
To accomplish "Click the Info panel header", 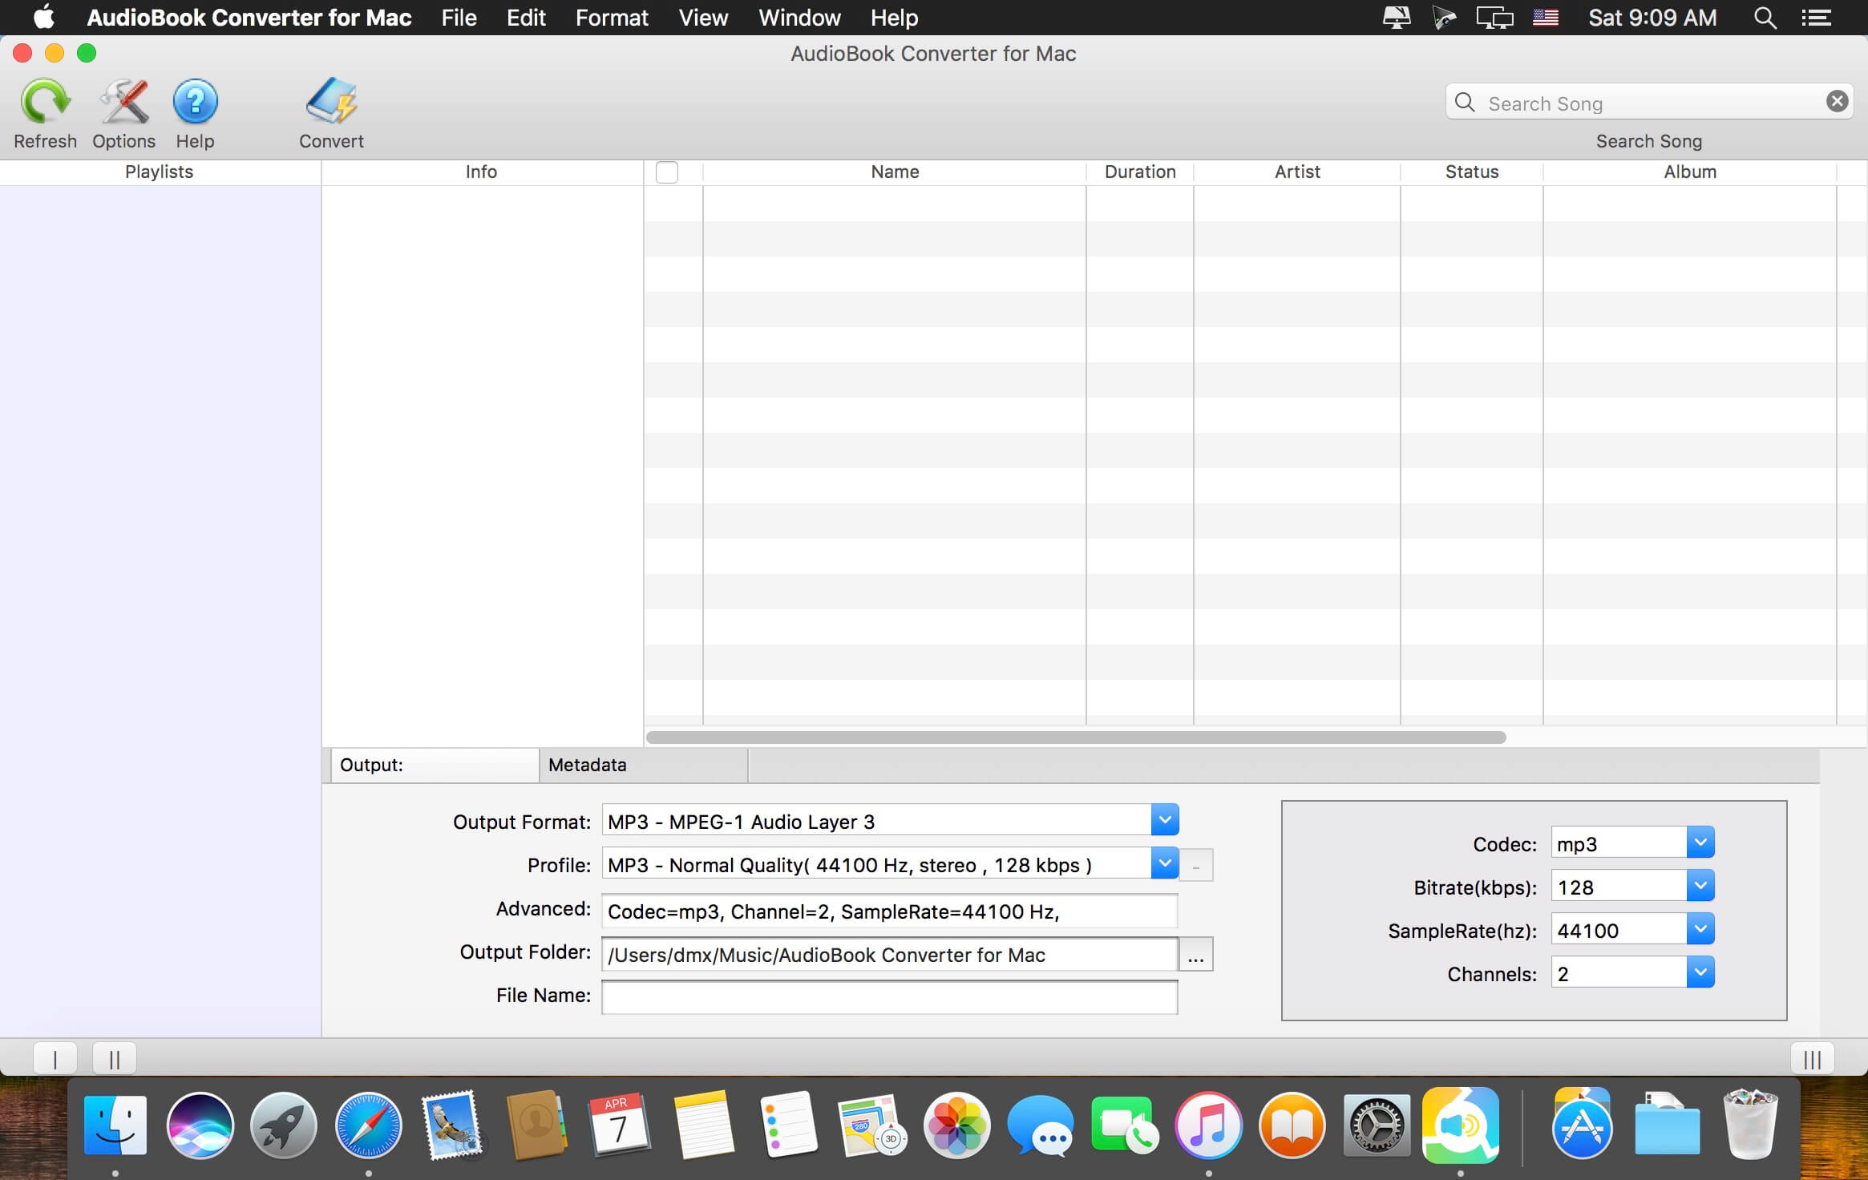I will [482, 172].
